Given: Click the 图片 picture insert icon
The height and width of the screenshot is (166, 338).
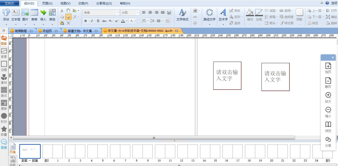Looking at the screenshot, I should pyautogui.click(x=25, y=12).
